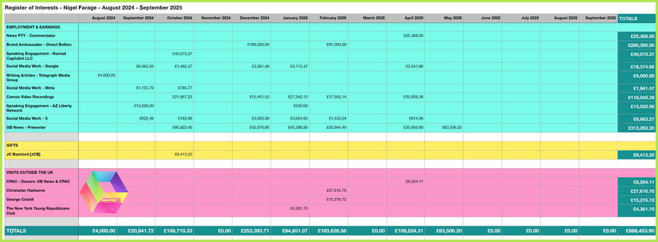Select the 'March 2025' column header
Image resolution: width=658 pixels, height=242 pixels.
373,18
